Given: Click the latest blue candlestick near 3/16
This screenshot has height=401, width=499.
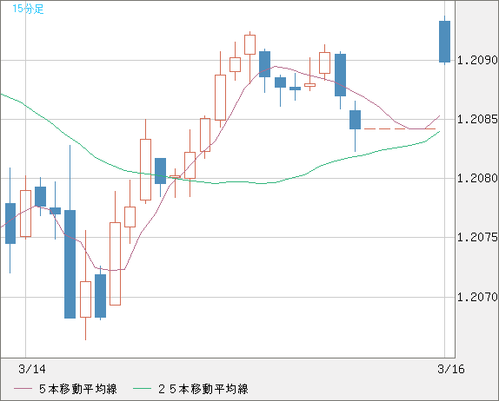Looking at the screenshot, I should point(444,42).
